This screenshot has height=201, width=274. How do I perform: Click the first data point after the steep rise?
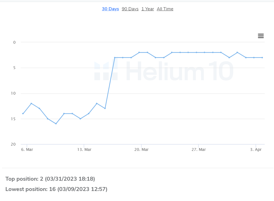point(115,57)
